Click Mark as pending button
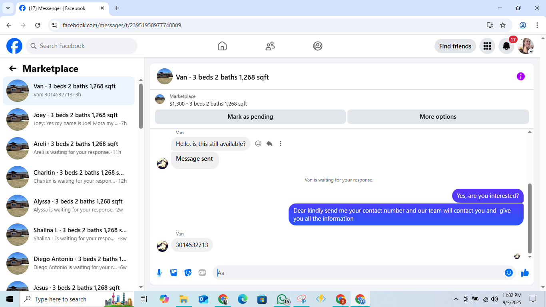The width and height of the screenshot is (546, 307). coord(250,117)
